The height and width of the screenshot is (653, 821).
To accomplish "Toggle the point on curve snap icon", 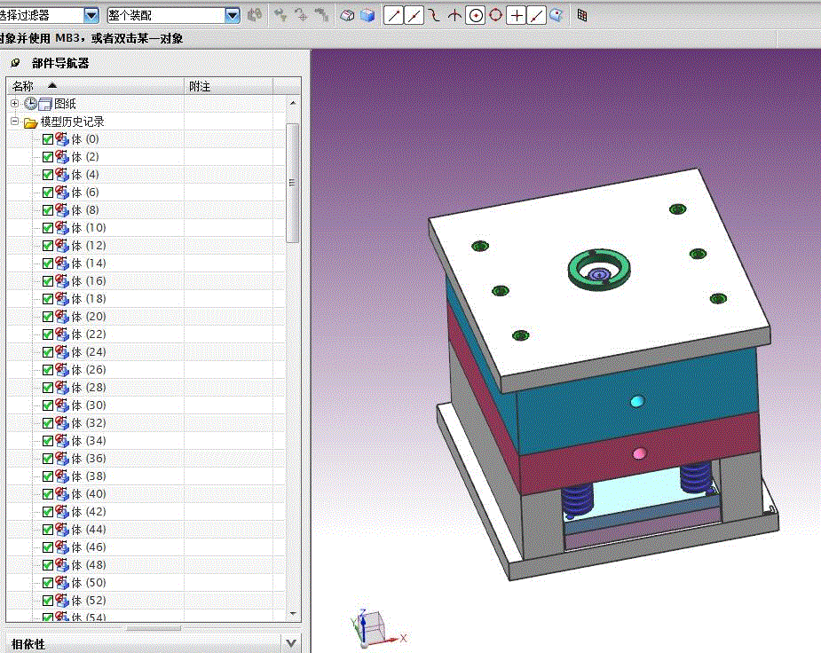I will click(x=536, y=16).
